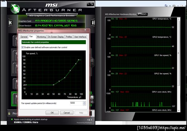This screenshot has height=131, width=187.
Task: Close the MSI Afterburner properties dialog
Action: (x=85, y=30)
